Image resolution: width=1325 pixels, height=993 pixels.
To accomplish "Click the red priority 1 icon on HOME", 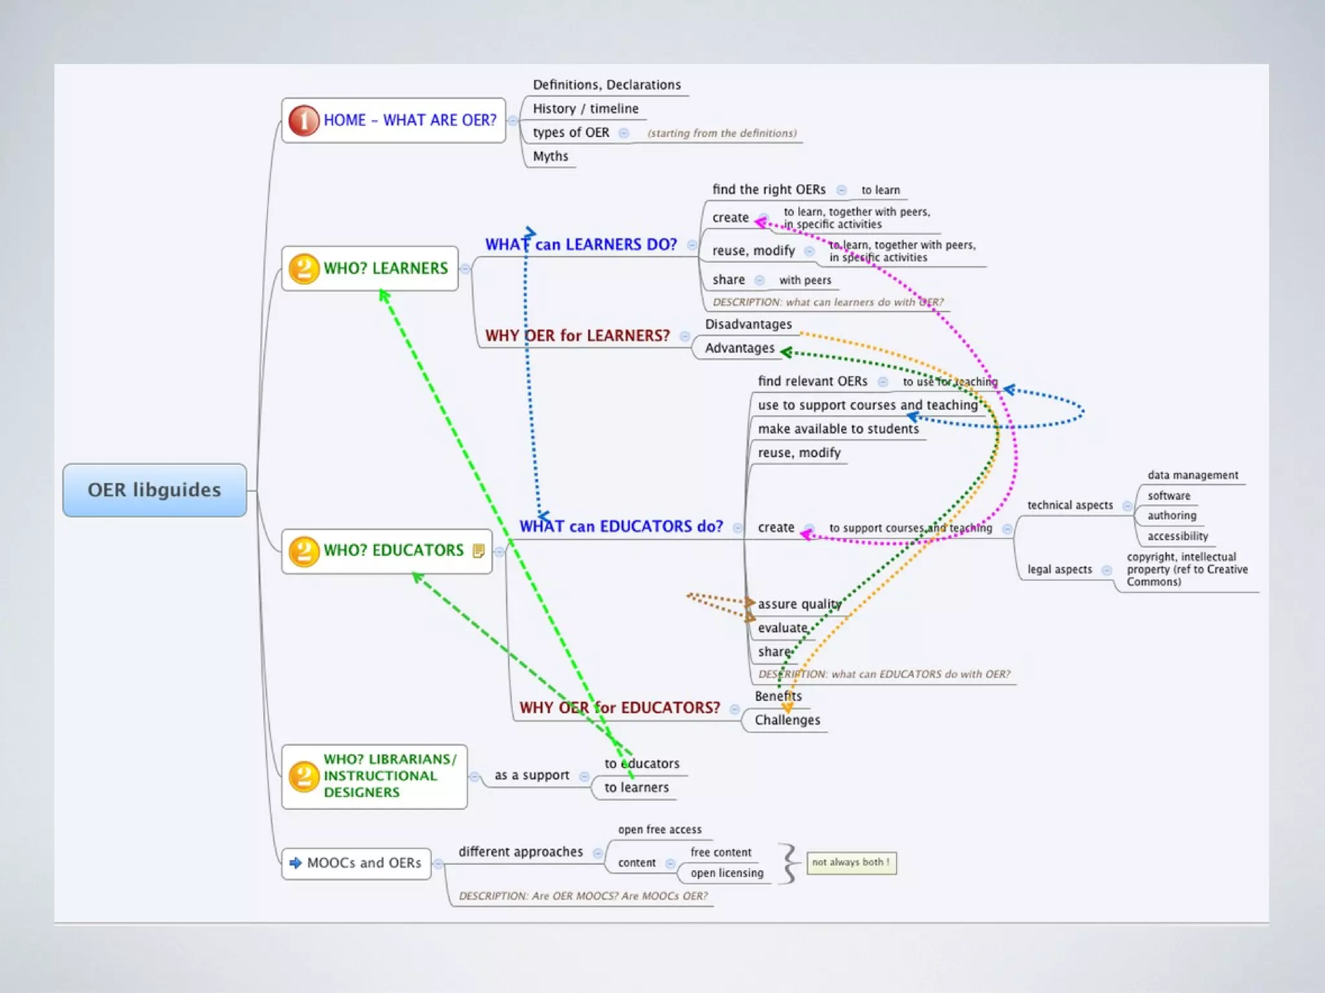I will tap(303, 120).
